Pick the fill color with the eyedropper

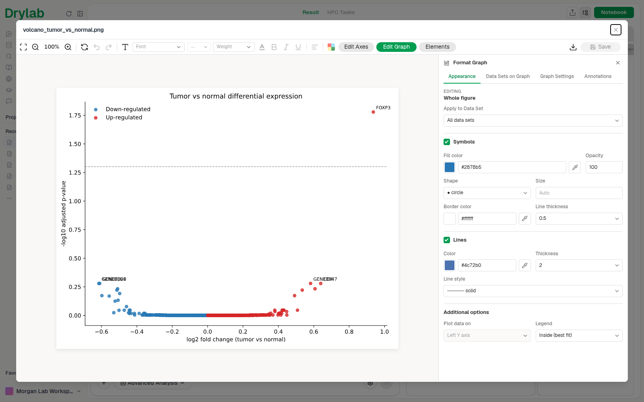click(x=575, y=167)
